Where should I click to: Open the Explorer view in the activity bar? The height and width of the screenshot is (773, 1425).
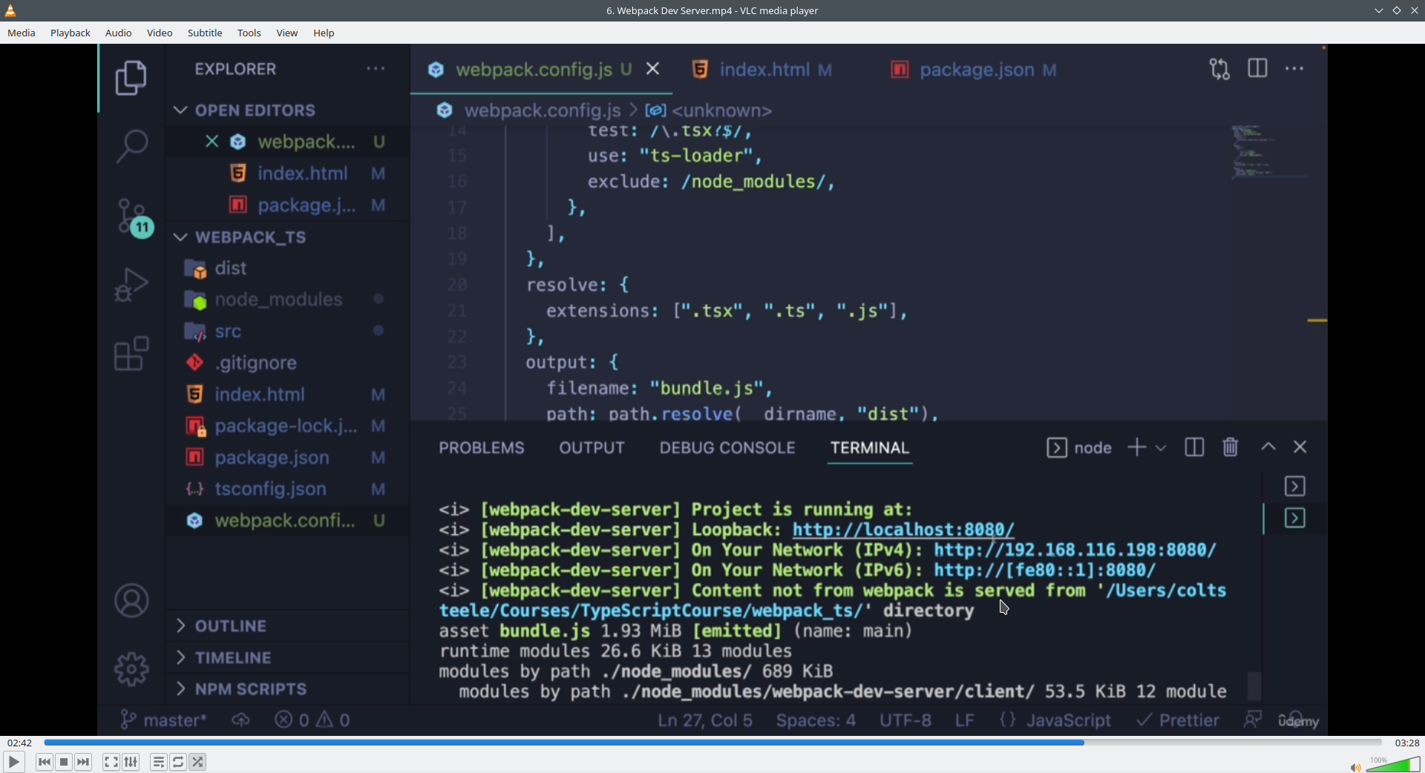point(131,78)
